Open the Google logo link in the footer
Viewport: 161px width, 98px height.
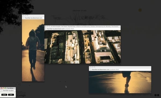coord(21,95)
